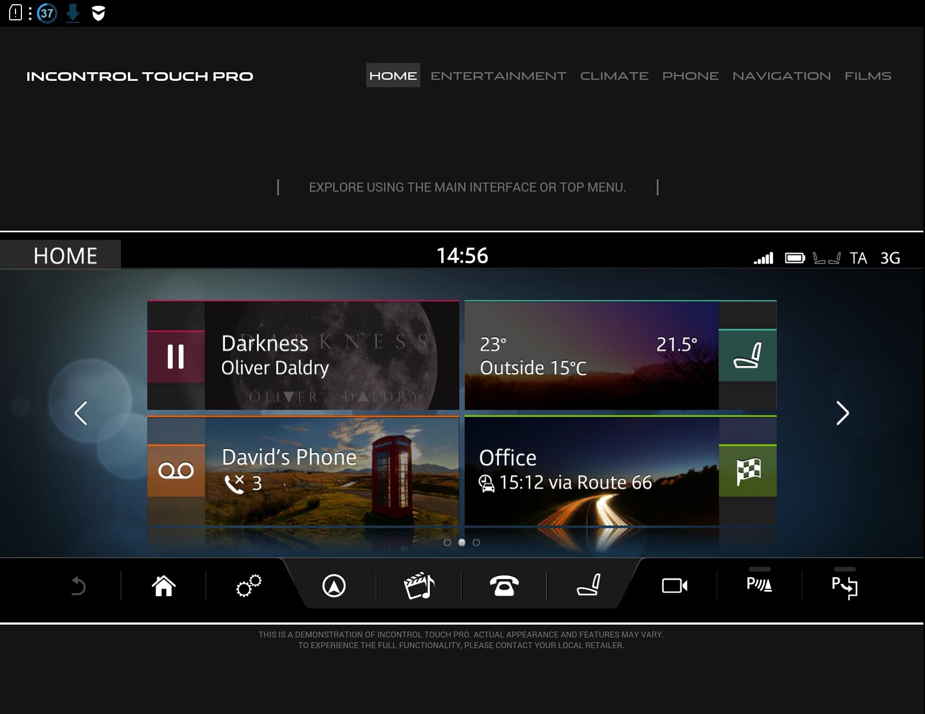Screen dimensions: 925x714
Task: Click the missed calls count 3
Action: click(x=257, y=483)
